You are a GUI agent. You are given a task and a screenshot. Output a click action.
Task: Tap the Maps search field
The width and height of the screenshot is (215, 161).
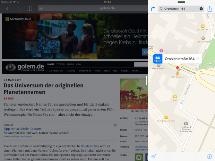tap(181, 9)
